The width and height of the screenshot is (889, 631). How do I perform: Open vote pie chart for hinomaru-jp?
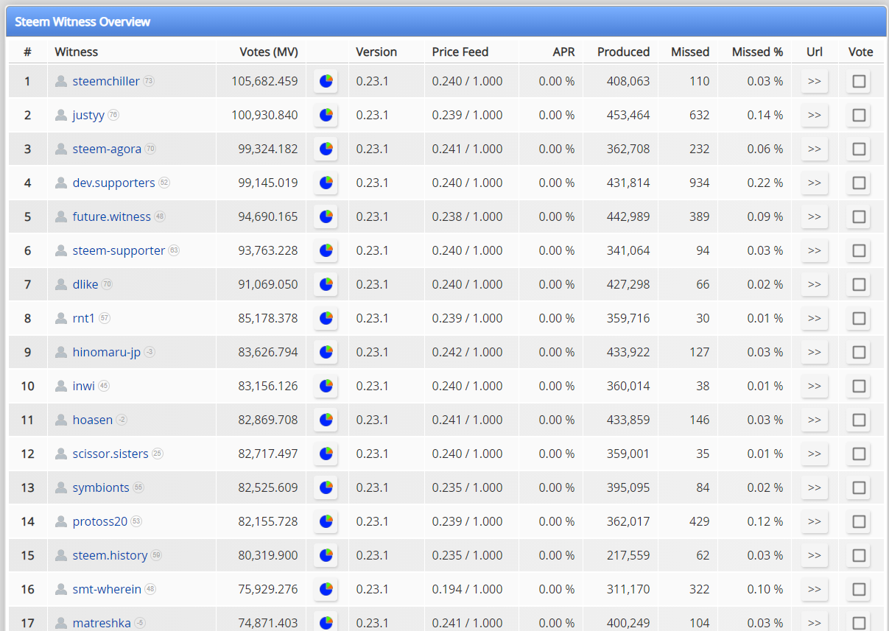point(326,352)
